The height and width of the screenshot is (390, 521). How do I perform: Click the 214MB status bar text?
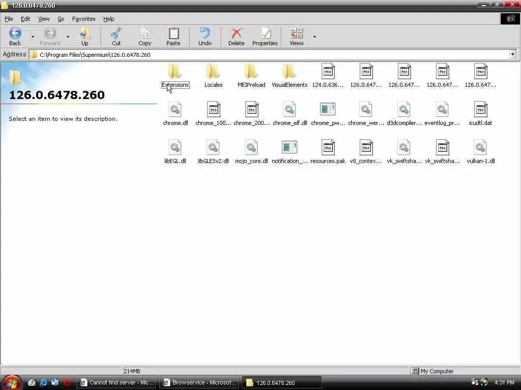(x=132, y=371)
